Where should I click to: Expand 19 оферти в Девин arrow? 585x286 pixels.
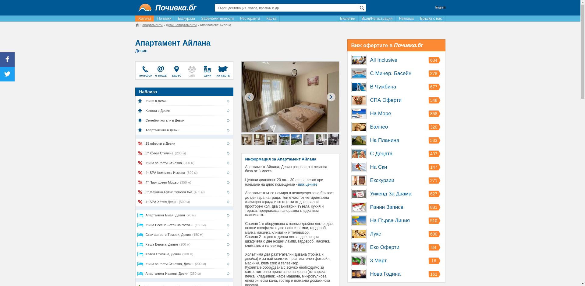[228, 143]
